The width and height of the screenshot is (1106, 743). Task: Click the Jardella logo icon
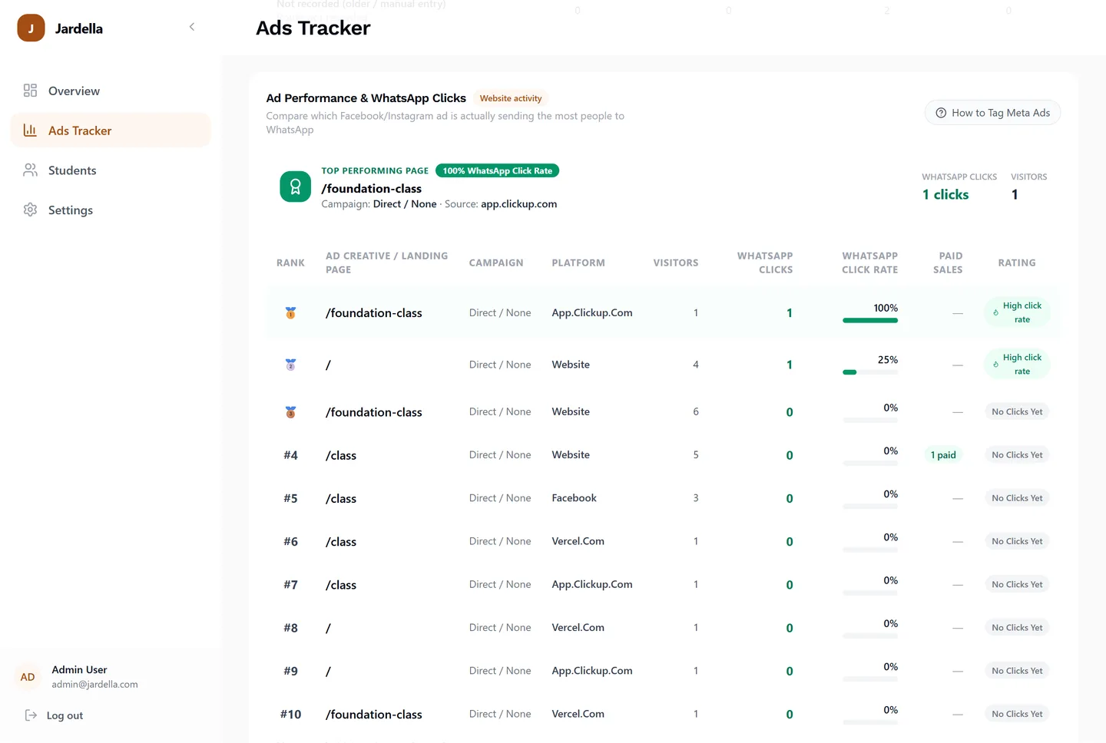[x=31, y=28]
